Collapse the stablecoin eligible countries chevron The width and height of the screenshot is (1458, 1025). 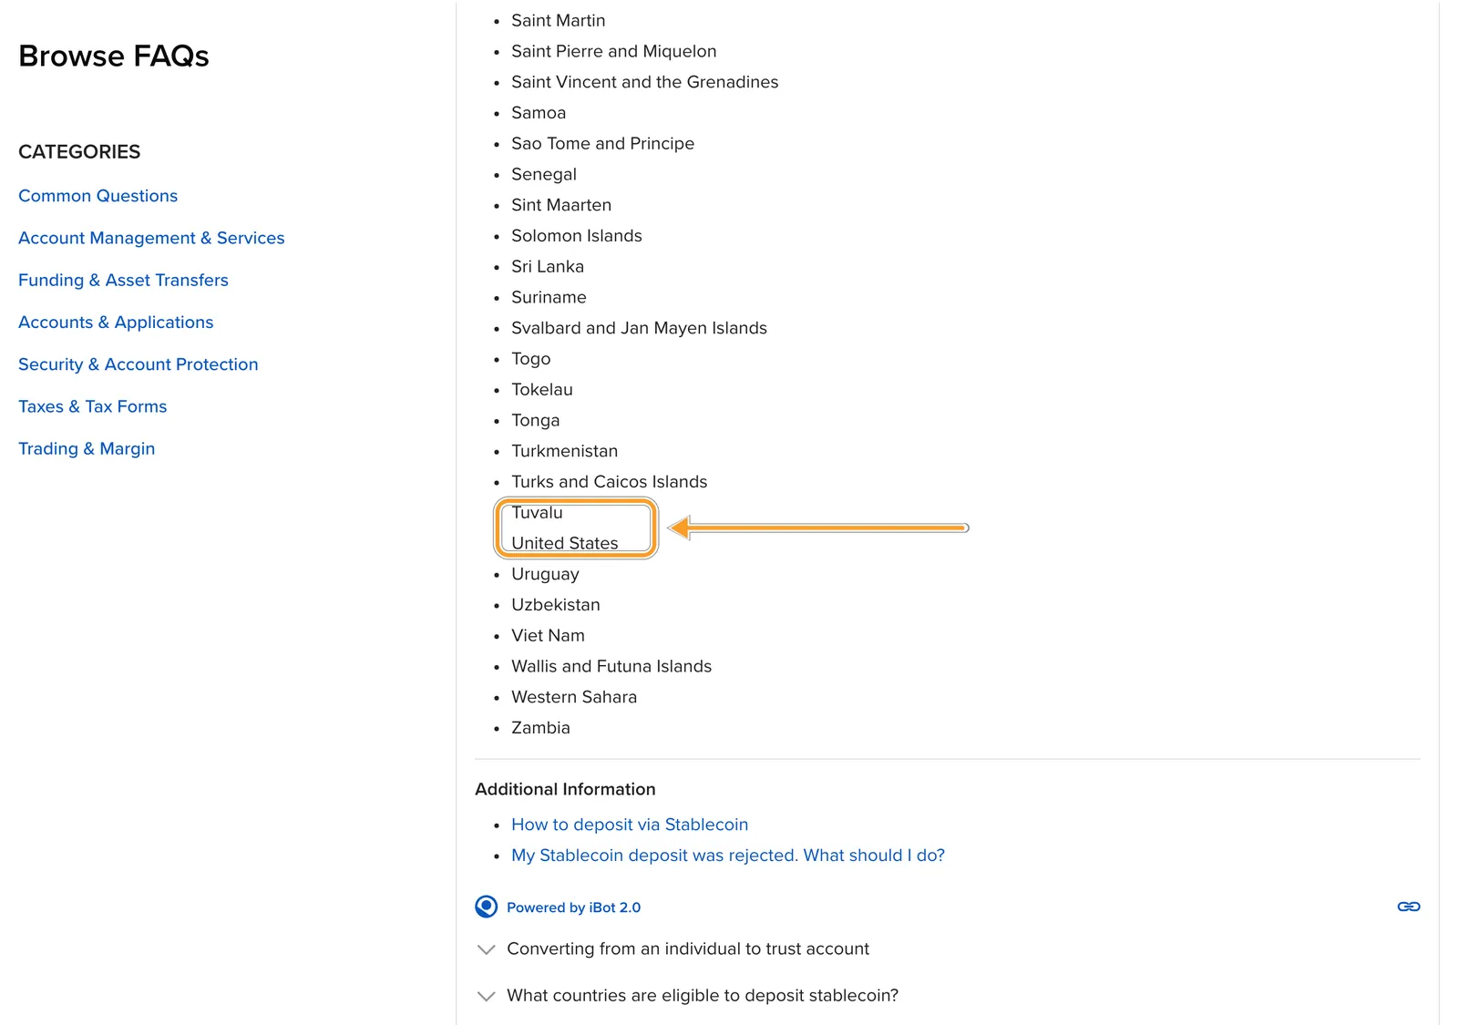(487, 996)
